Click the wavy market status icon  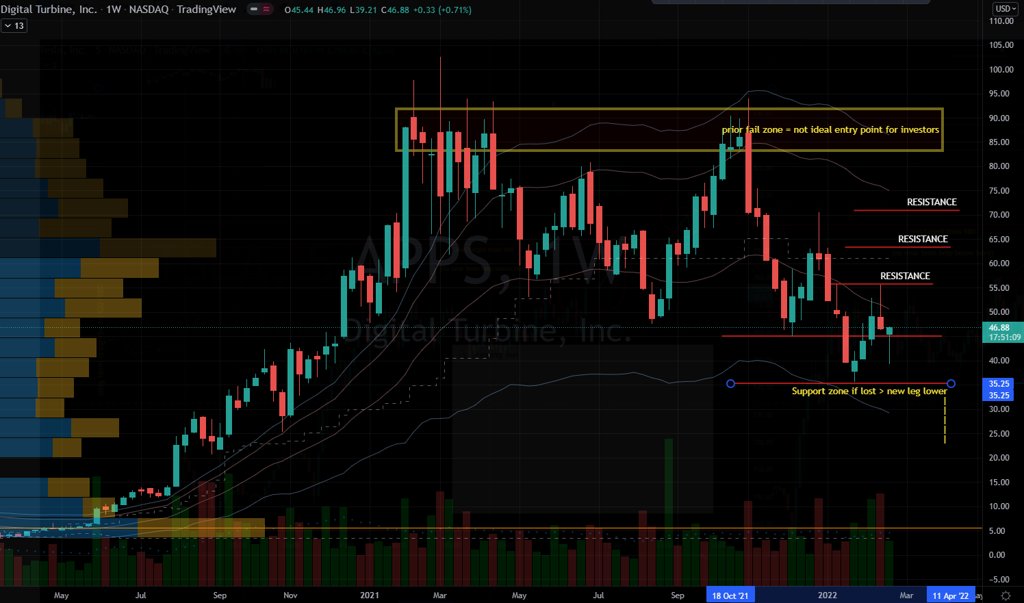pyautogui.click(x=266, y=10)
